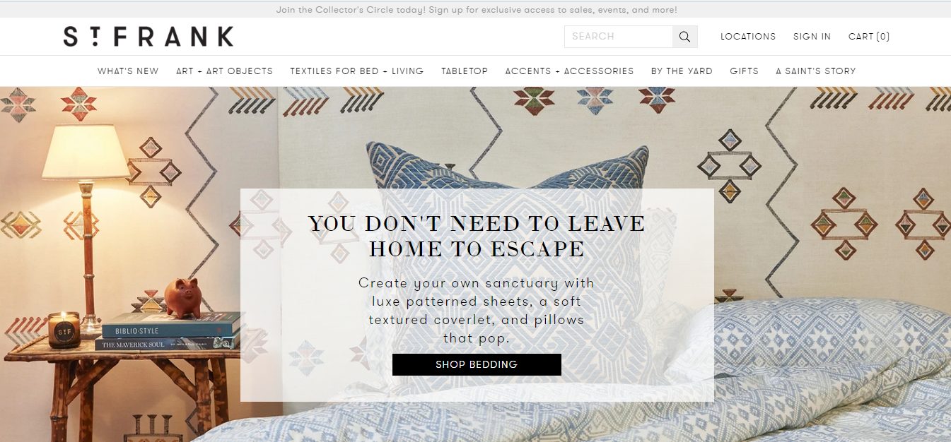Click the terracotta pig figurine on books
Viewport: 951px width, 442px height.
183,297
